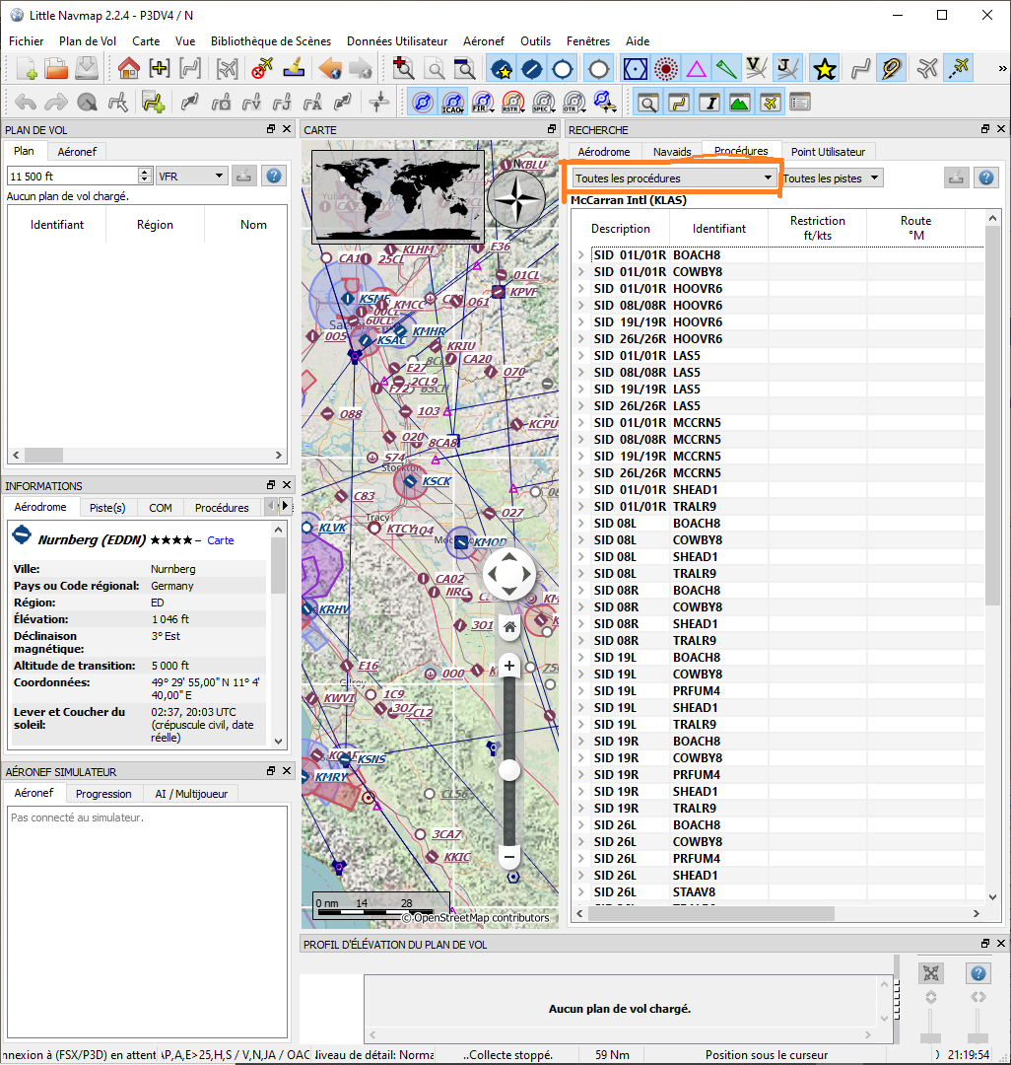Expand the SID 01L/01R BOACH8 row

580,255
